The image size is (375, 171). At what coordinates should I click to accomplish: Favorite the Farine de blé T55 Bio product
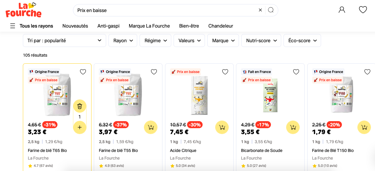coord(154,72)
